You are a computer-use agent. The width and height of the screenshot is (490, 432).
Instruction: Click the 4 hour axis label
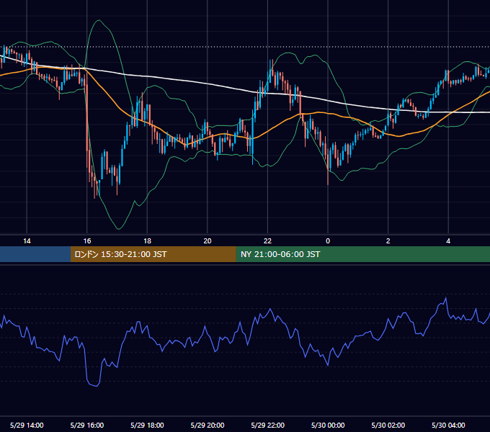tap(448, 241)
